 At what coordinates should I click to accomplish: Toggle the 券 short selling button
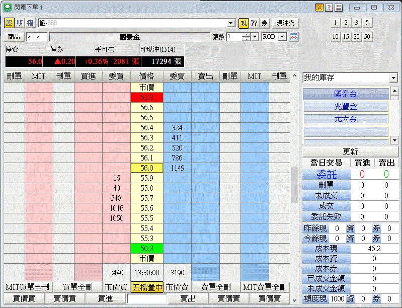[264, 23]
